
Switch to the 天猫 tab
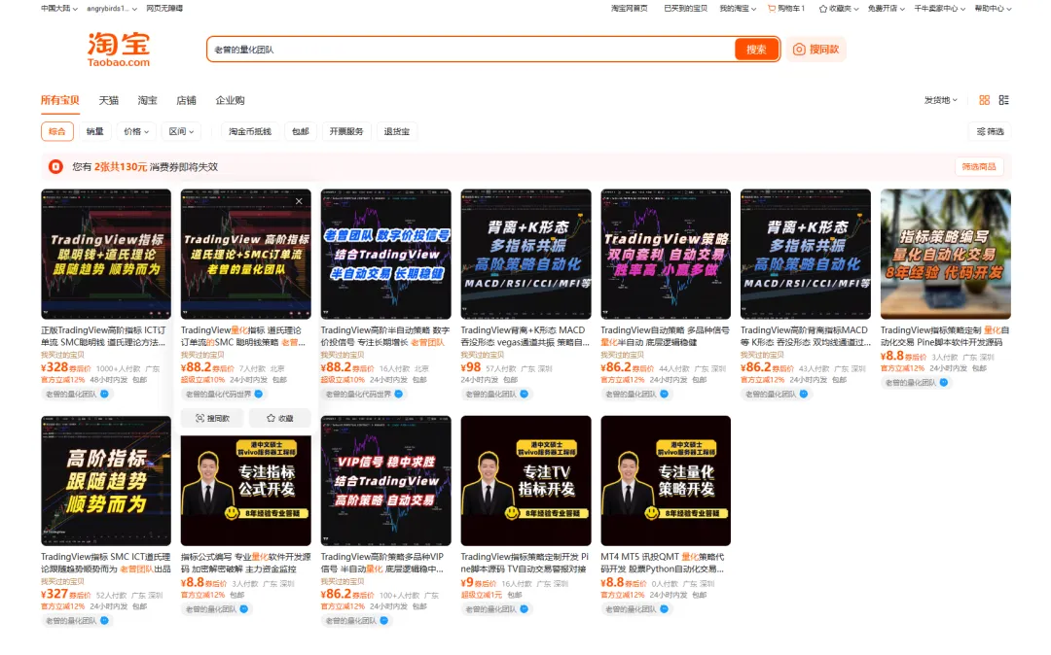coord(108,100)
